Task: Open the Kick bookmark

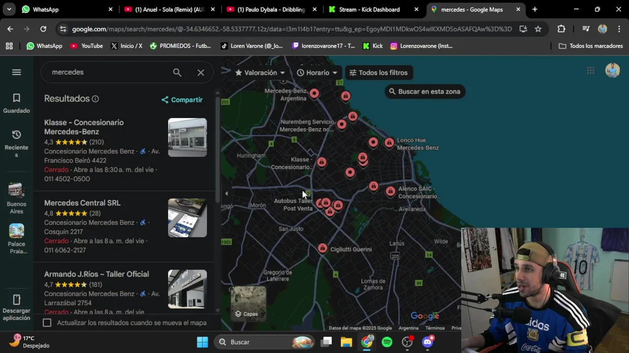Action: click(372, 46)
